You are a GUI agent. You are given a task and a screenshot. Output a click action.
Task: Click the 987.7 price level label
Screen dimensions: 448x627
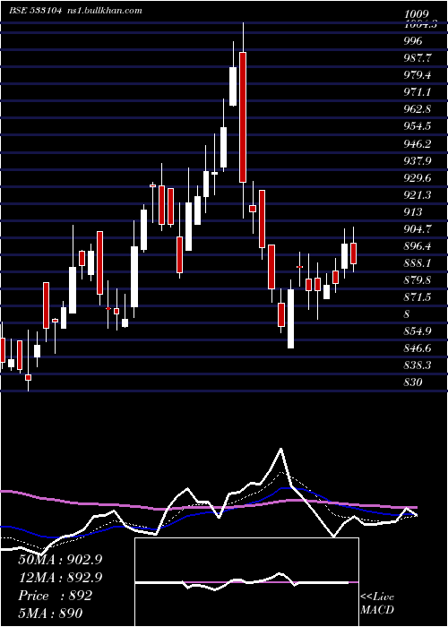coord(418,58)
